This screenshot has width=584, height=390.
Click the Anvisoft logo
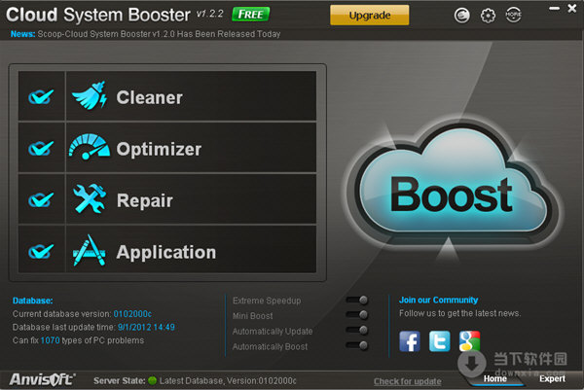pos(42,379)
